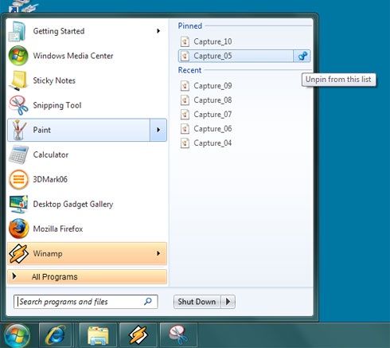Focus the Search programs and files box
The width and height of the screenshot is (390, 348).
pyautogui.click(x=86, y=302)
